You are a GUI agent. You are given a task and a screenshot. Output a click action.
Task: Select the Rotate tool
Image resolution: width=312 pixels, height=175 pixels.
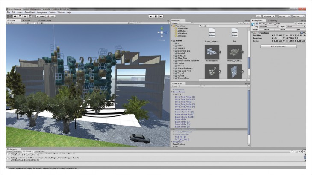(x=21, y=16)
